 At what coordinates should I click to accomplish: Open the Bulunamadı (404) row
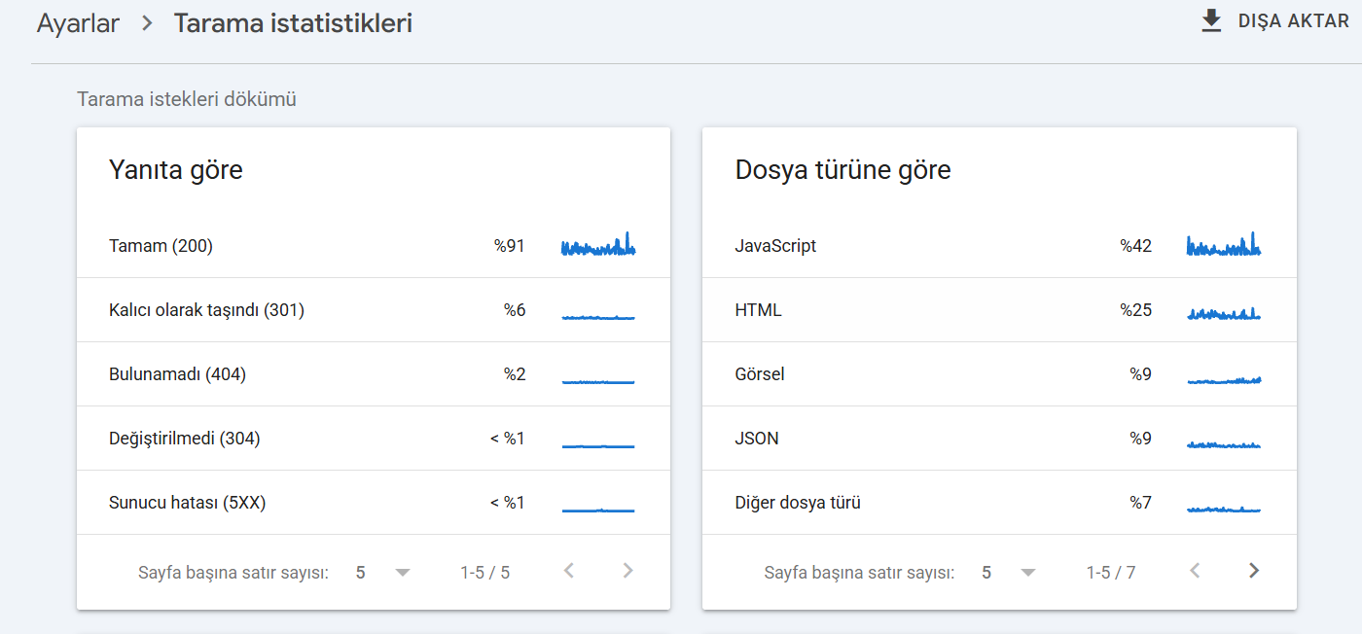pyautogui.click(x=374, y=374)
